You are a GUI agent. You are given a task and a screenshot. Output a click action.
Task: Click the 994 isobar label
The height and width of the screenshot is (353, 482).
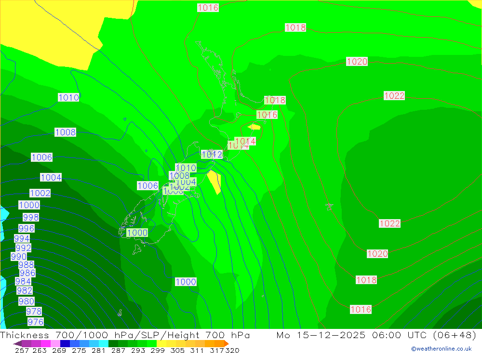tap(22, 238)
